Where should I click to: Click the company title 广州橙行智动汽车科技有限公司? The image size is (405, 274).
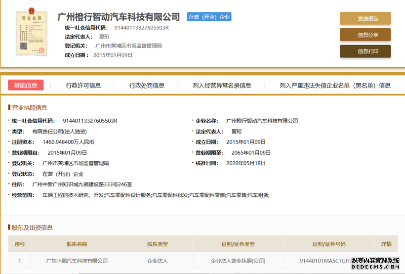[119, 17]
